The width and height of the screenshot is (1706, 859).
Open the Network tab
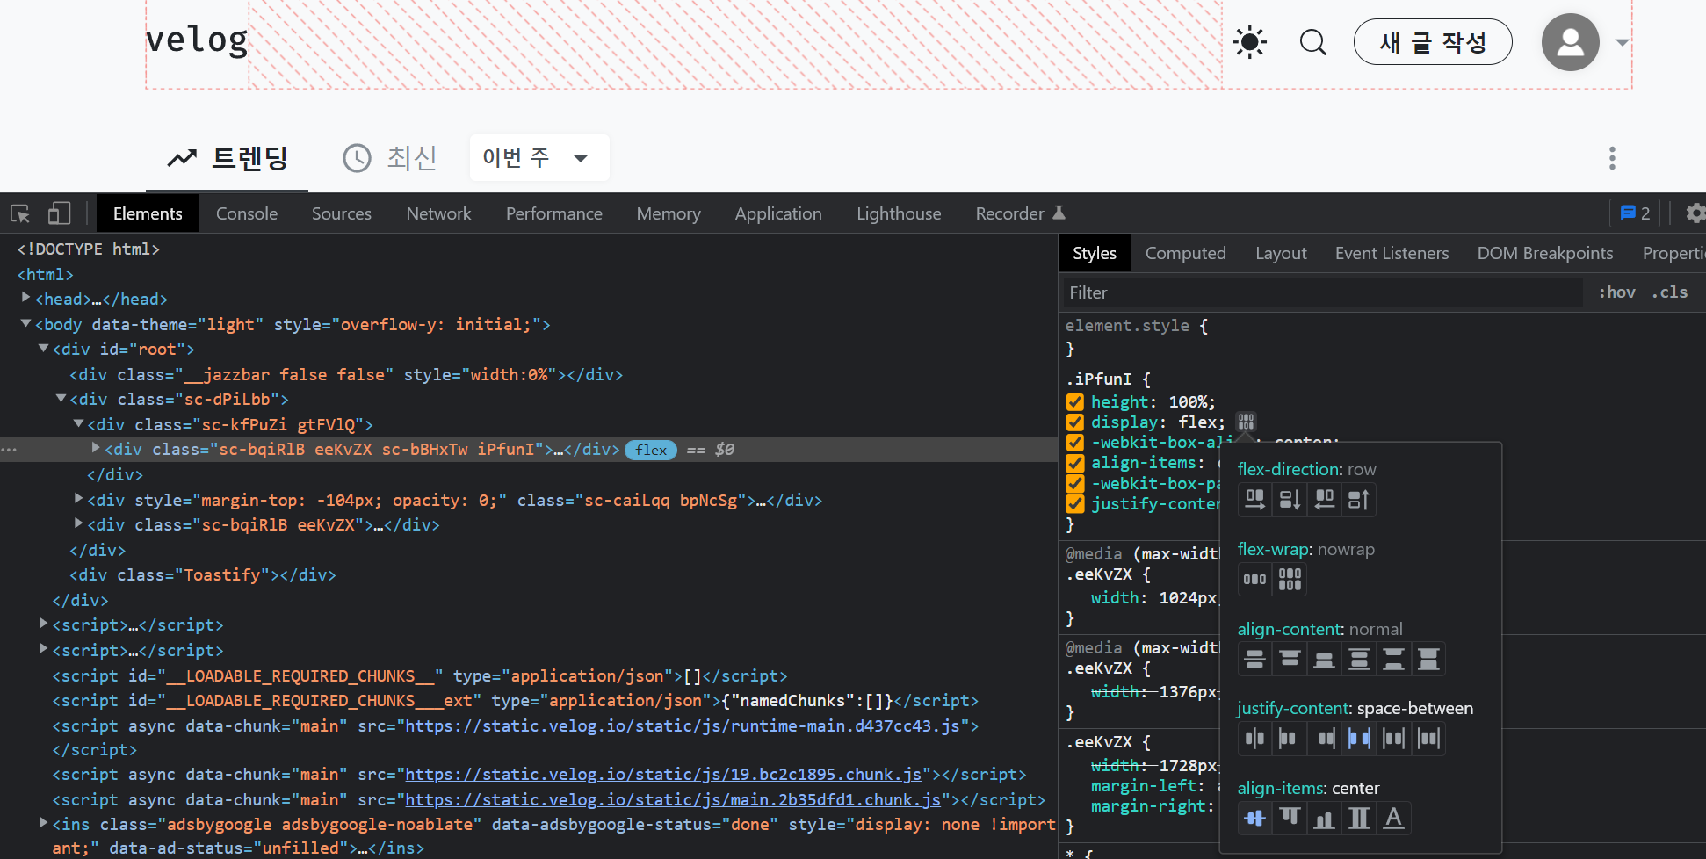pos(438,213)
